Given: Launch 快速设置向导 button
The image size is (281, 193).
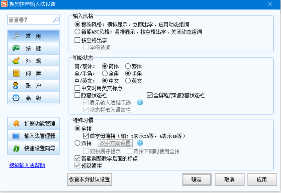Looking at the screenshot, I should pyautogui.click(x=34, y=148).
